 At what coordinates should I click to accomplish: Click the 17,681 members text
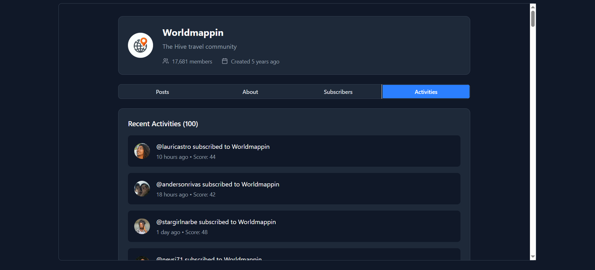click(x=192, y=62)
